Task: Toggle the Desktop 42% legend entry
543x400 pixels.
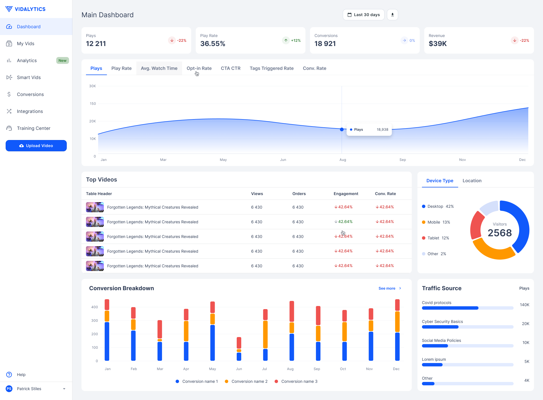Action: click(x=438, y=206)
